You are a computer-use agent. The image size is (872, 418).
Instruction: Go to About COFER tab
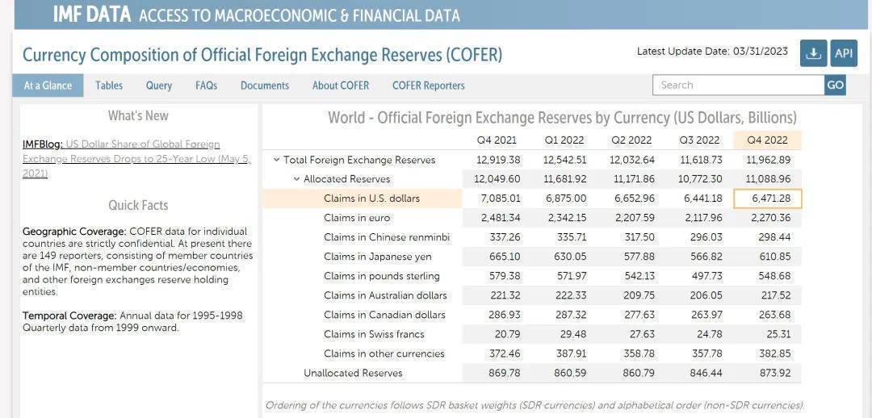[x=341, y=86]
